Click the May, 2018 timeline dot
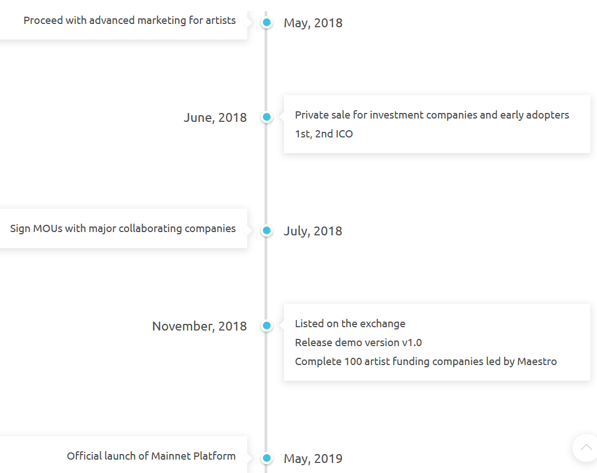 (267, 22)
